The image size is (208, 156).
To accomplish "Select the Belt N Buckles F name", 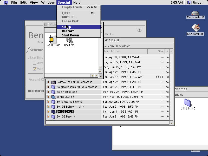I will (67, 92).
